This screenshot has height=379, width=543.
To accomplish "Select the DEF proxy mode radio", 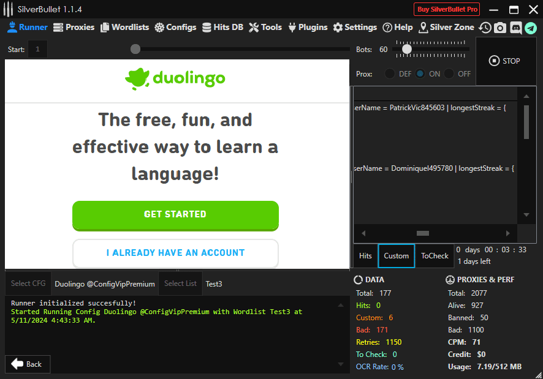I will [x=390, y=73].
